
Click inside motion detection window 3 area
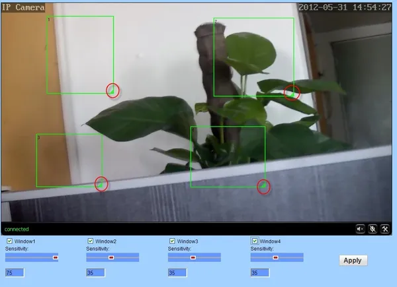69,160
